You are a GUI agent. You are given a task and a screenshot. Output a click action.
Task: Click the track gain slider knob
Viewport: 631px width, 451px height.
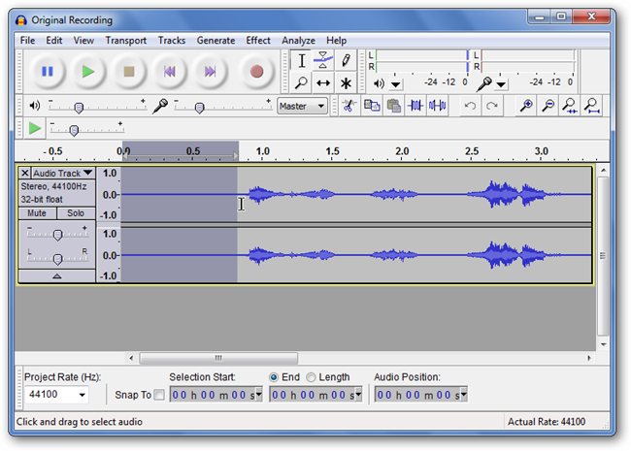tap(58, 235)
